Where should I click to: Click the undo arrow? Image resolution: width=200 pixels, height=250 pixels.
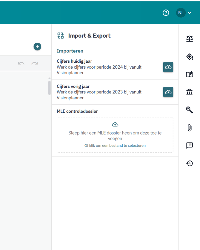click(21, 63)
